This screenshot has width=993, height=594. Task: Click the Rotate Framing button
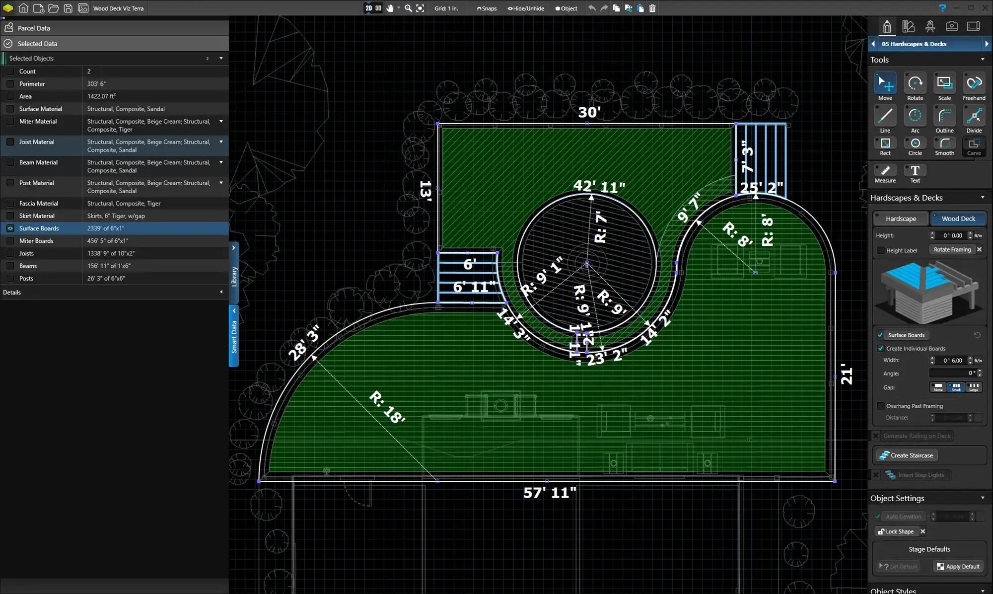952,250
